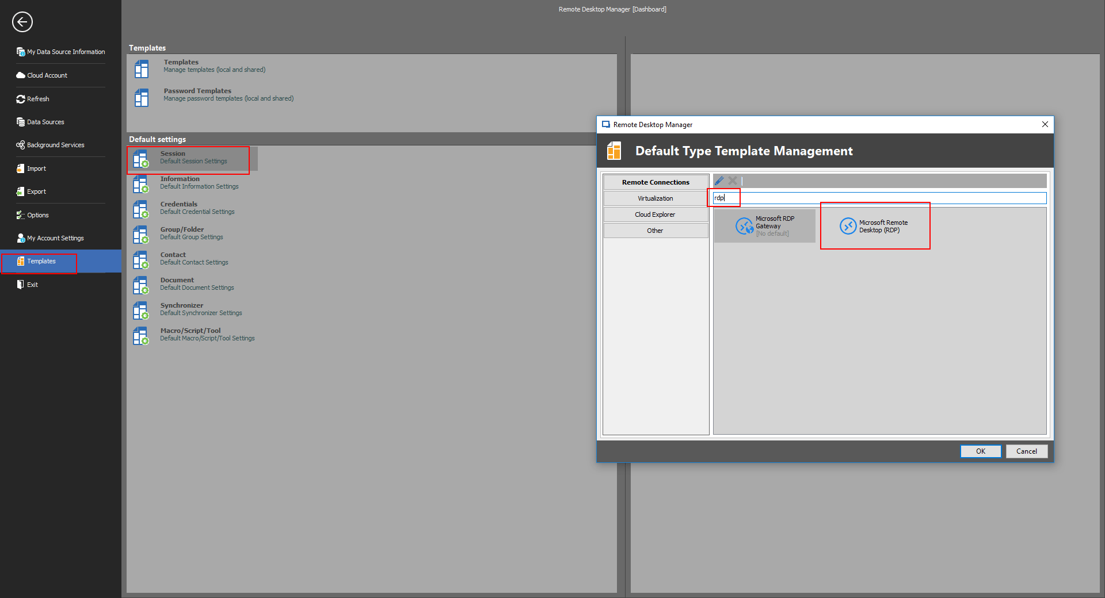1105x598 pixels.
Task: Select the Microsoft Remote Desktop (RDP) template
Action: pyautogui.click(x=874, y=226)
